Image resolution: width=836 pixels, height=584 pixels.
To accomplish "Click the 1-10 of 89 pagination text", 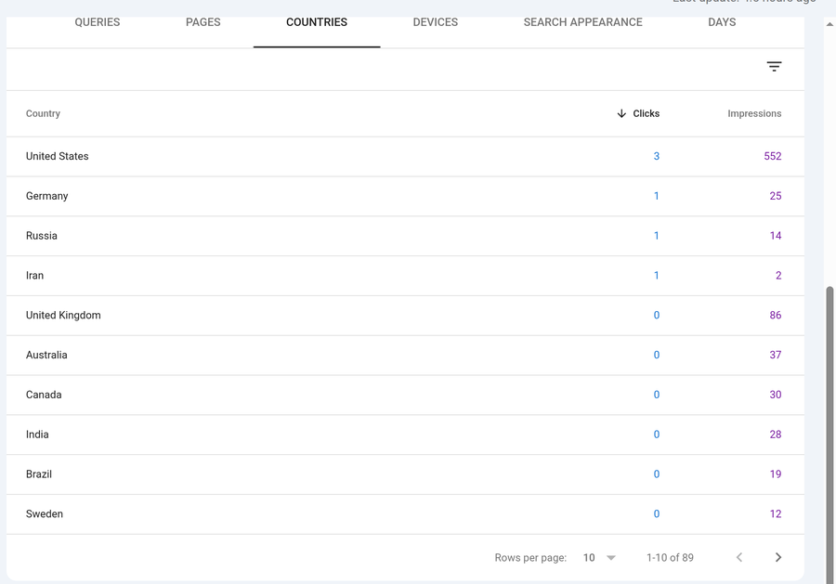I will click(x=670, y=557).
